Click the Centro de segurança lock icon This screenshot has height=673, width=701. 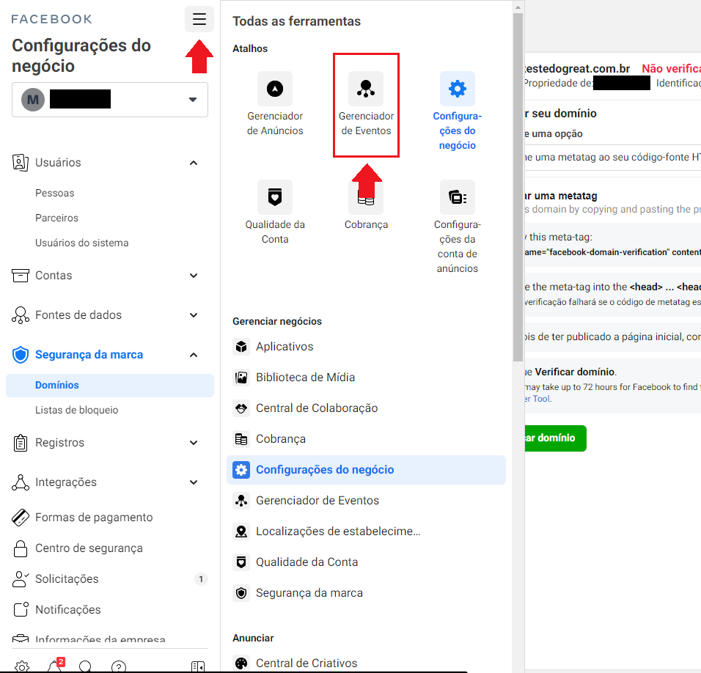click(20, 548)
